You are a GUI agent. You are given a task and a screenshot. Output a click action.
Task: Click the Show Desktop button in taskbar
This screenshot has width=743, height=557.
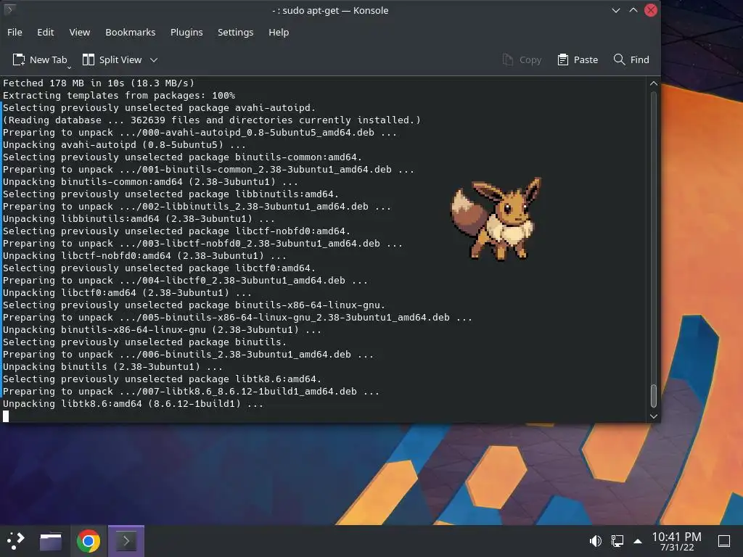(x=724, y=541)
